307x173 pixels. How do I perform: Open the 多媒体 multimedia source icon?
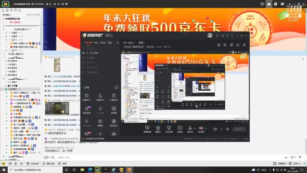point(180,128)
